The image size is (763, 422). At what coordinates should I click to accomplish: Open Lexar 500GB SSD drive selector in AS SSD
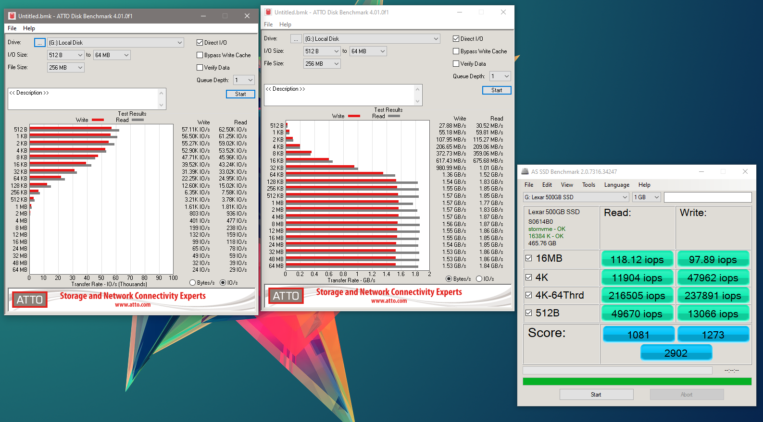tap(576, 197)
